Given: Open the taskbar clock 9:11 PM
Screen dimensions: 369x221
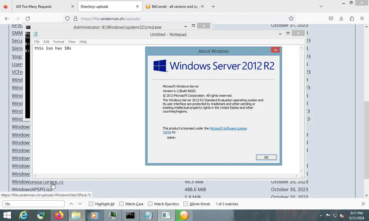Looking at the screenshot, I should [x=356, y=216].
